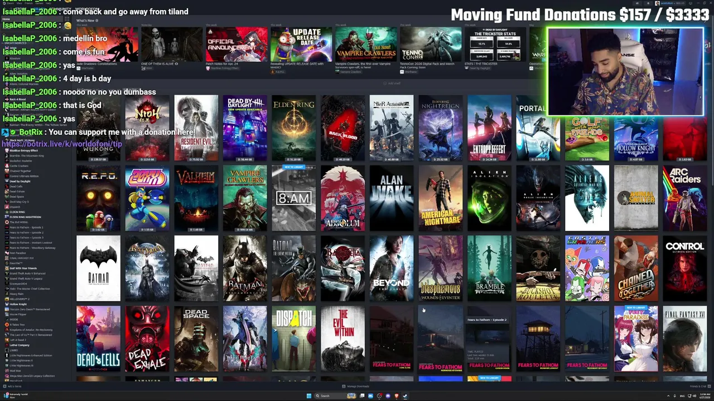Viewport: 714px width, 401px height.
Task: Open the Buckshot Roulette cover in the grid
Action: pos(538,268)
